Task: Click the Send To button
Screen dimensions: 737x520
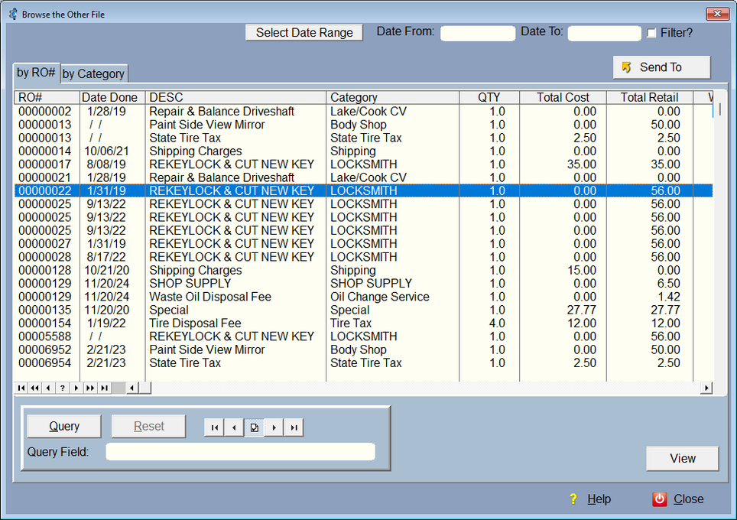Action: point(662,67)
